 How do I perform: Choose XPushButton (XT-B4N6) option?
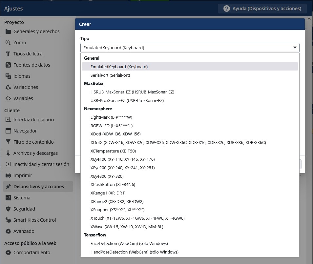click(113, 184)
